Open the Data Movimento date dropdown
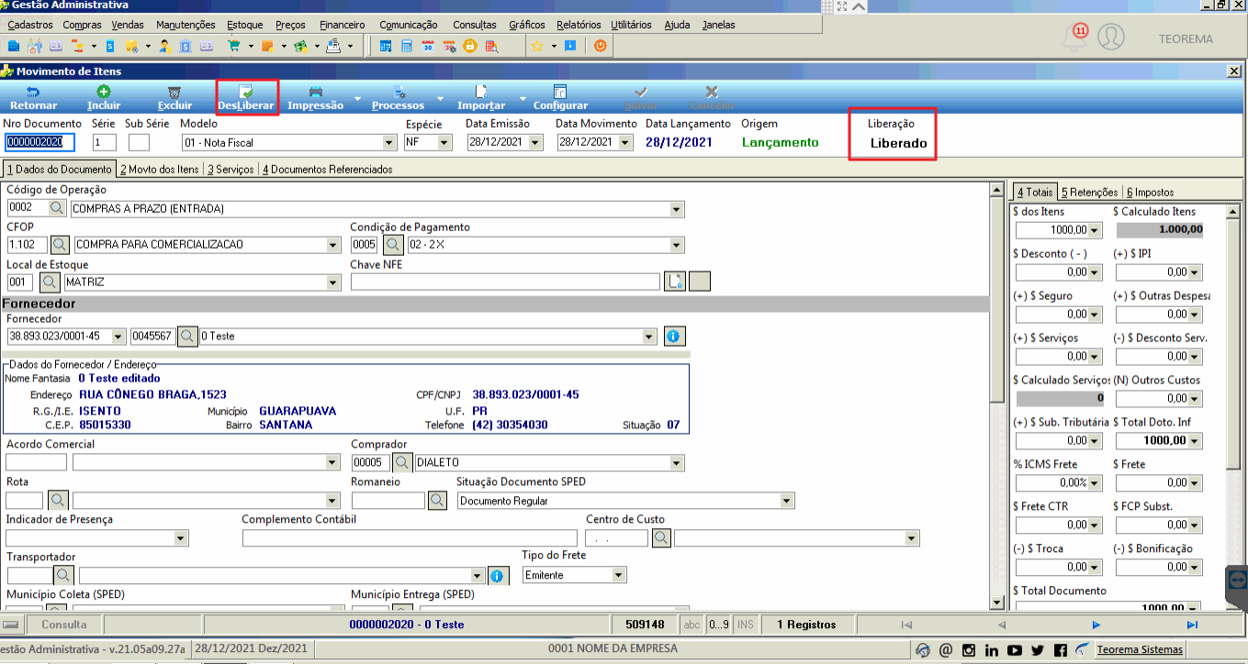Screen dimensions: 1248x664 [626, 143]
